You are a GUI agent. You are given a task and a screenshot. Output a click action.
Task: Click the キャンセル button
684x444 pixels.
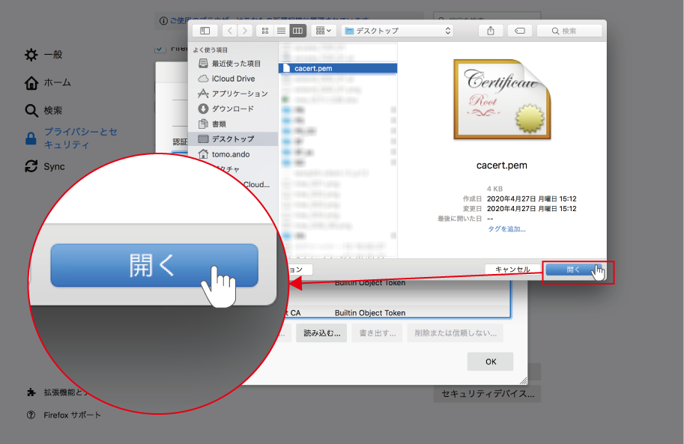tap(512, 270)
